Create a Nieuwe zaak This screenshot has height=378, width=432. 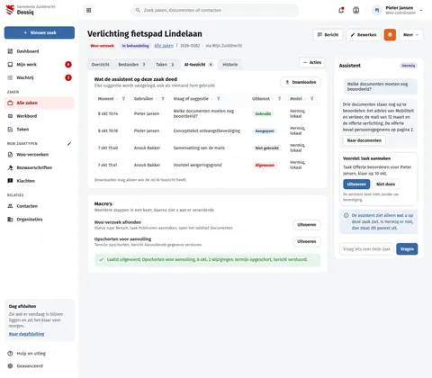pyautogui.click(x=40, y=32)
